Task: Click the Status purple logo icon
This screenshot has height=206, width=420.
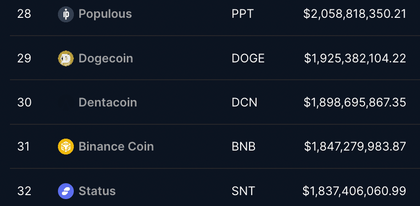Action: tap(66, 191)
